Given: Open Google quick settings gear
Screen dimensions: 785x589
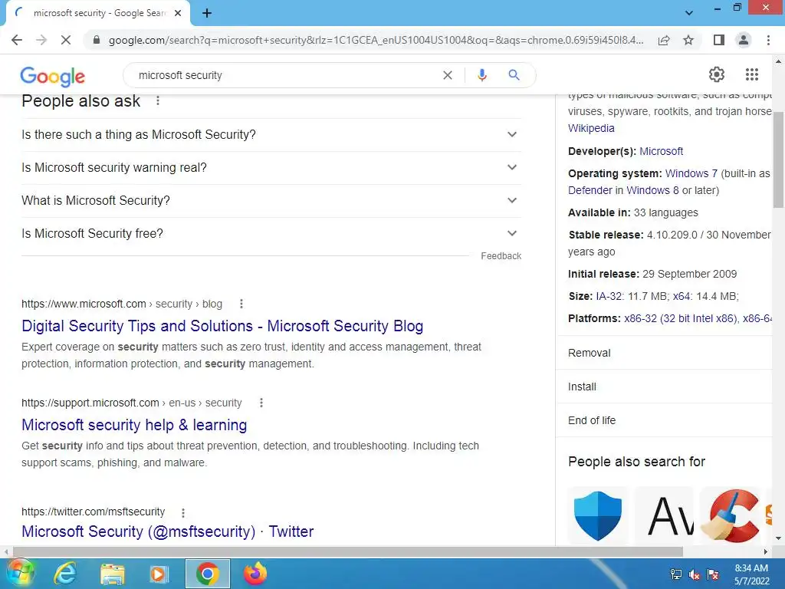Looking at the screenshot, I should [717, 74].
